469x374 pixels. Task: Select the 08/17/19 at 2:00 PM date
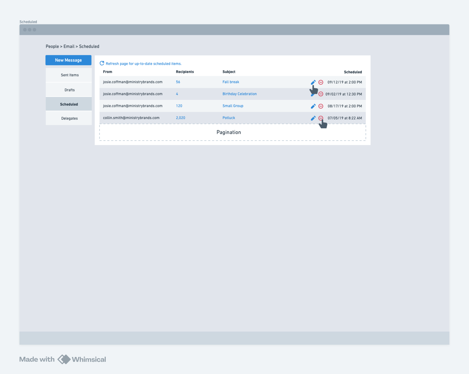tap(345, 106)
